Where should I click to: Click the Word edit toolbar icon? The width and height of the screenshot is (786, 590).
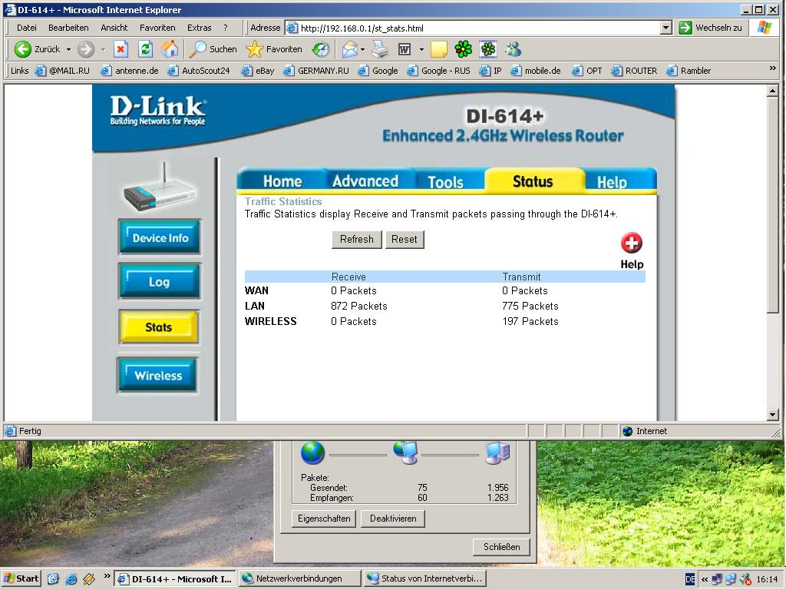404,49
